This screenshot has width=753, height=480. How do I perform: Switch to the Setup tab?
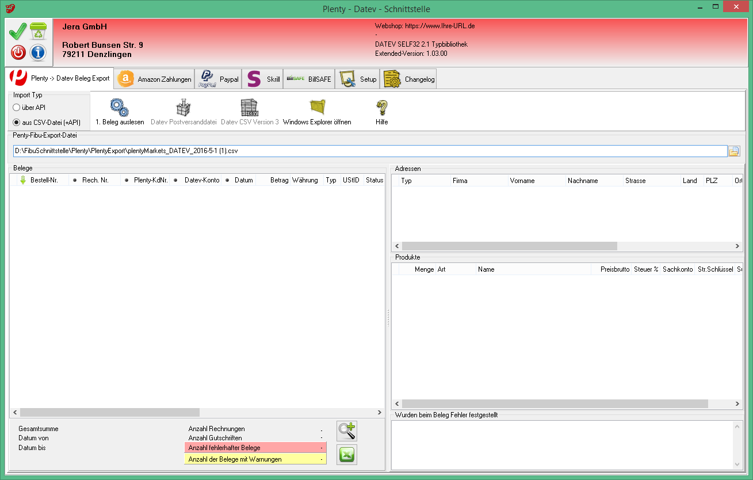tap(358, 79)
